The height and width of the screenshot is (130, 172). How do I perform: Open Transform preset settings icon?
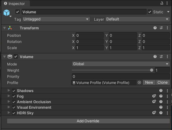point(161,28)
